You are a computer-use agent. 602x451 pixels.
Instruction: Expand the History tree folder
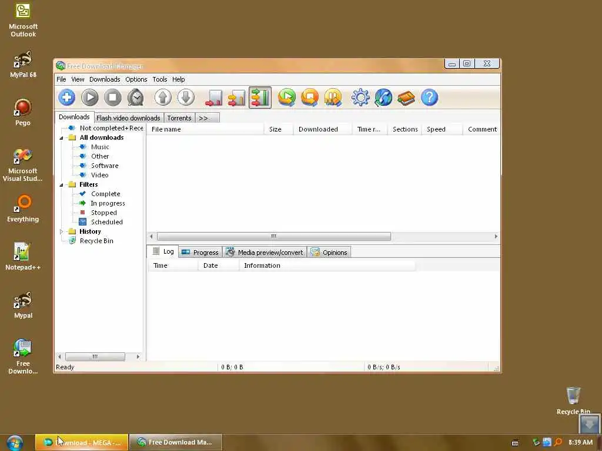[61, 231]
